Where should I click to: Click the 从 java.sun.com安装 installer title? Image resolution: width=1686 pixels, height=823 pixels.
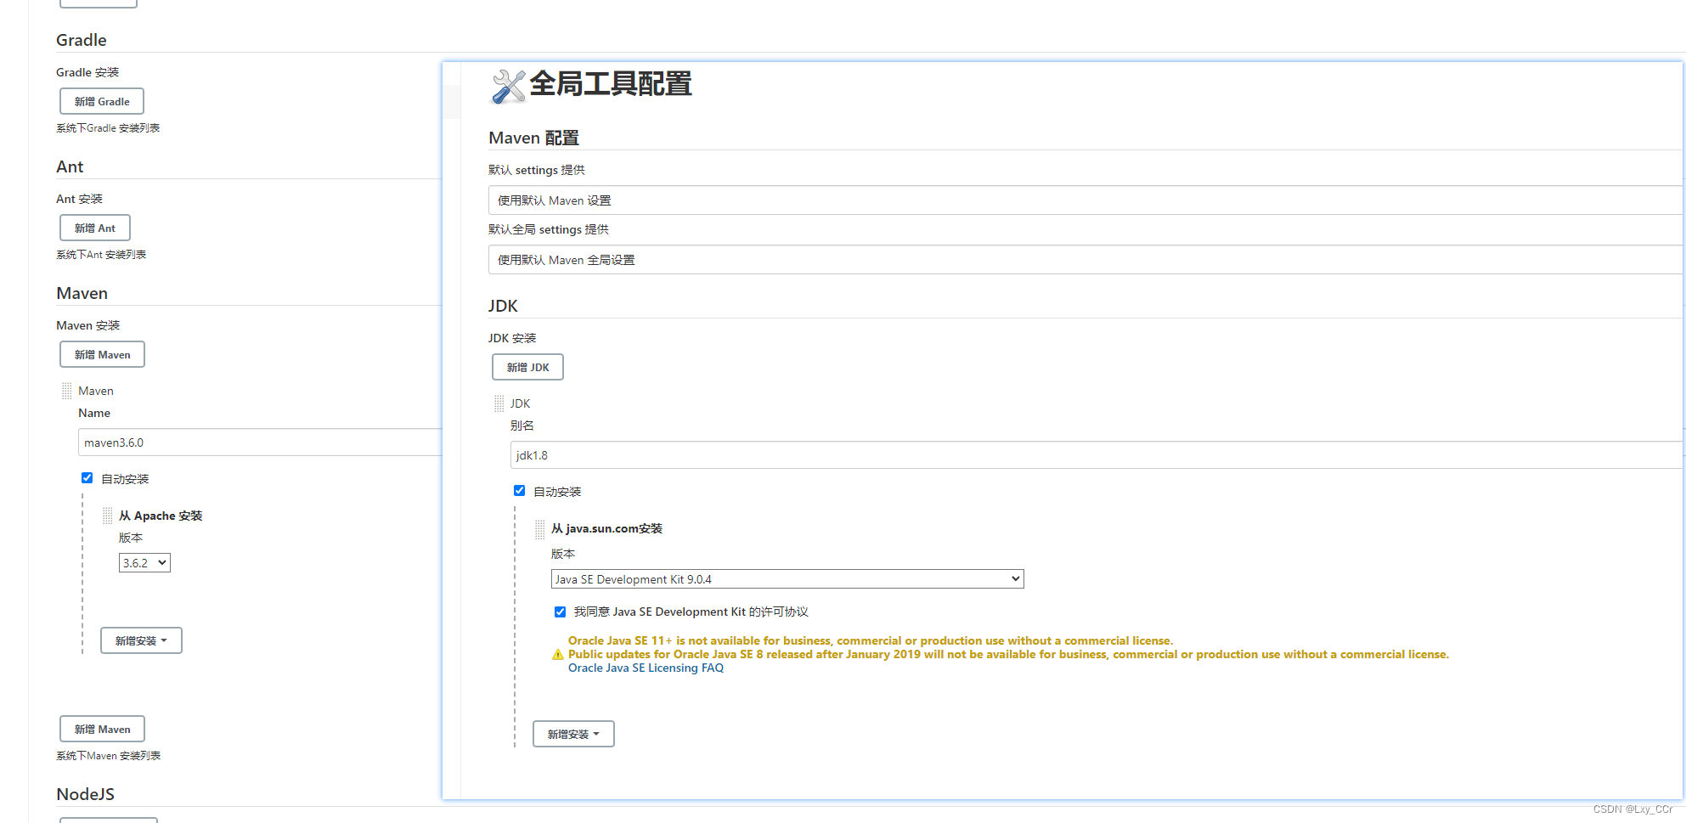[606, 528]
